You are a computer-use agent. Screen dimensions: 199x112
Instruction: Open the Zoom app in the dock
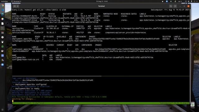[2, 65]
